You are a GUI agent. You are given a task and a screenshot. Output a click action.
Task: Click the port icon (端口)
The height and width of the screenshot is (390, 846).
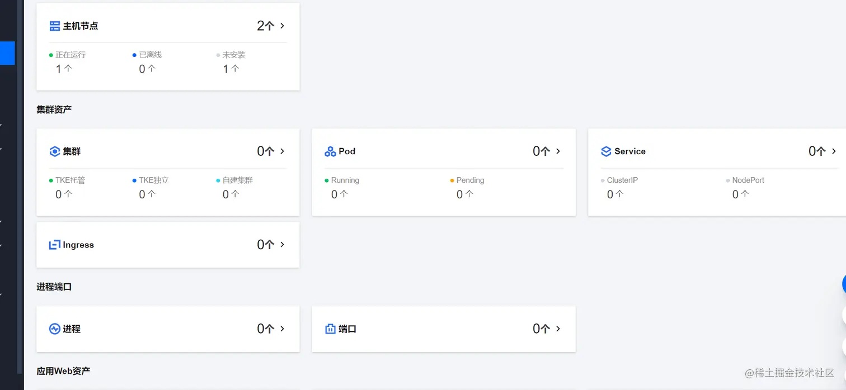[330, 329]
